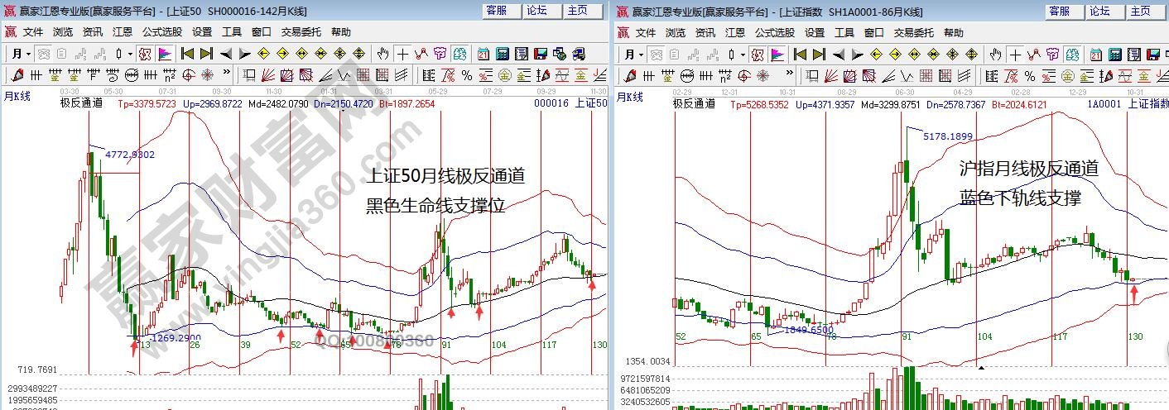Open the calculator icon in left window toolbar
The height and width of the screenshot is (410, 1169).
click(503, 54)
